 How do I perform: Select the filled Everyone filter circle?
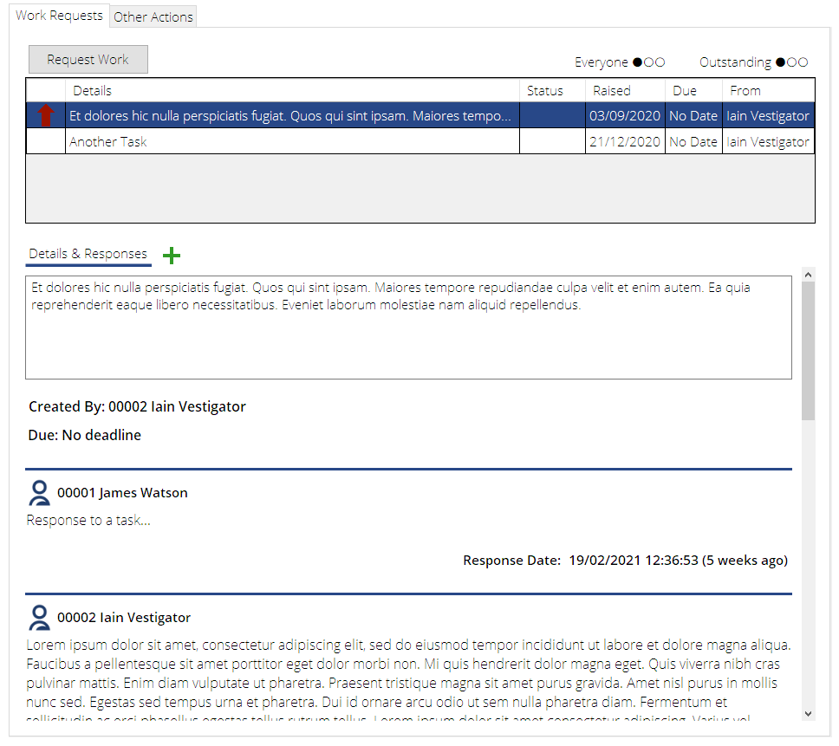pyautogui.click(x=637, y=62)
